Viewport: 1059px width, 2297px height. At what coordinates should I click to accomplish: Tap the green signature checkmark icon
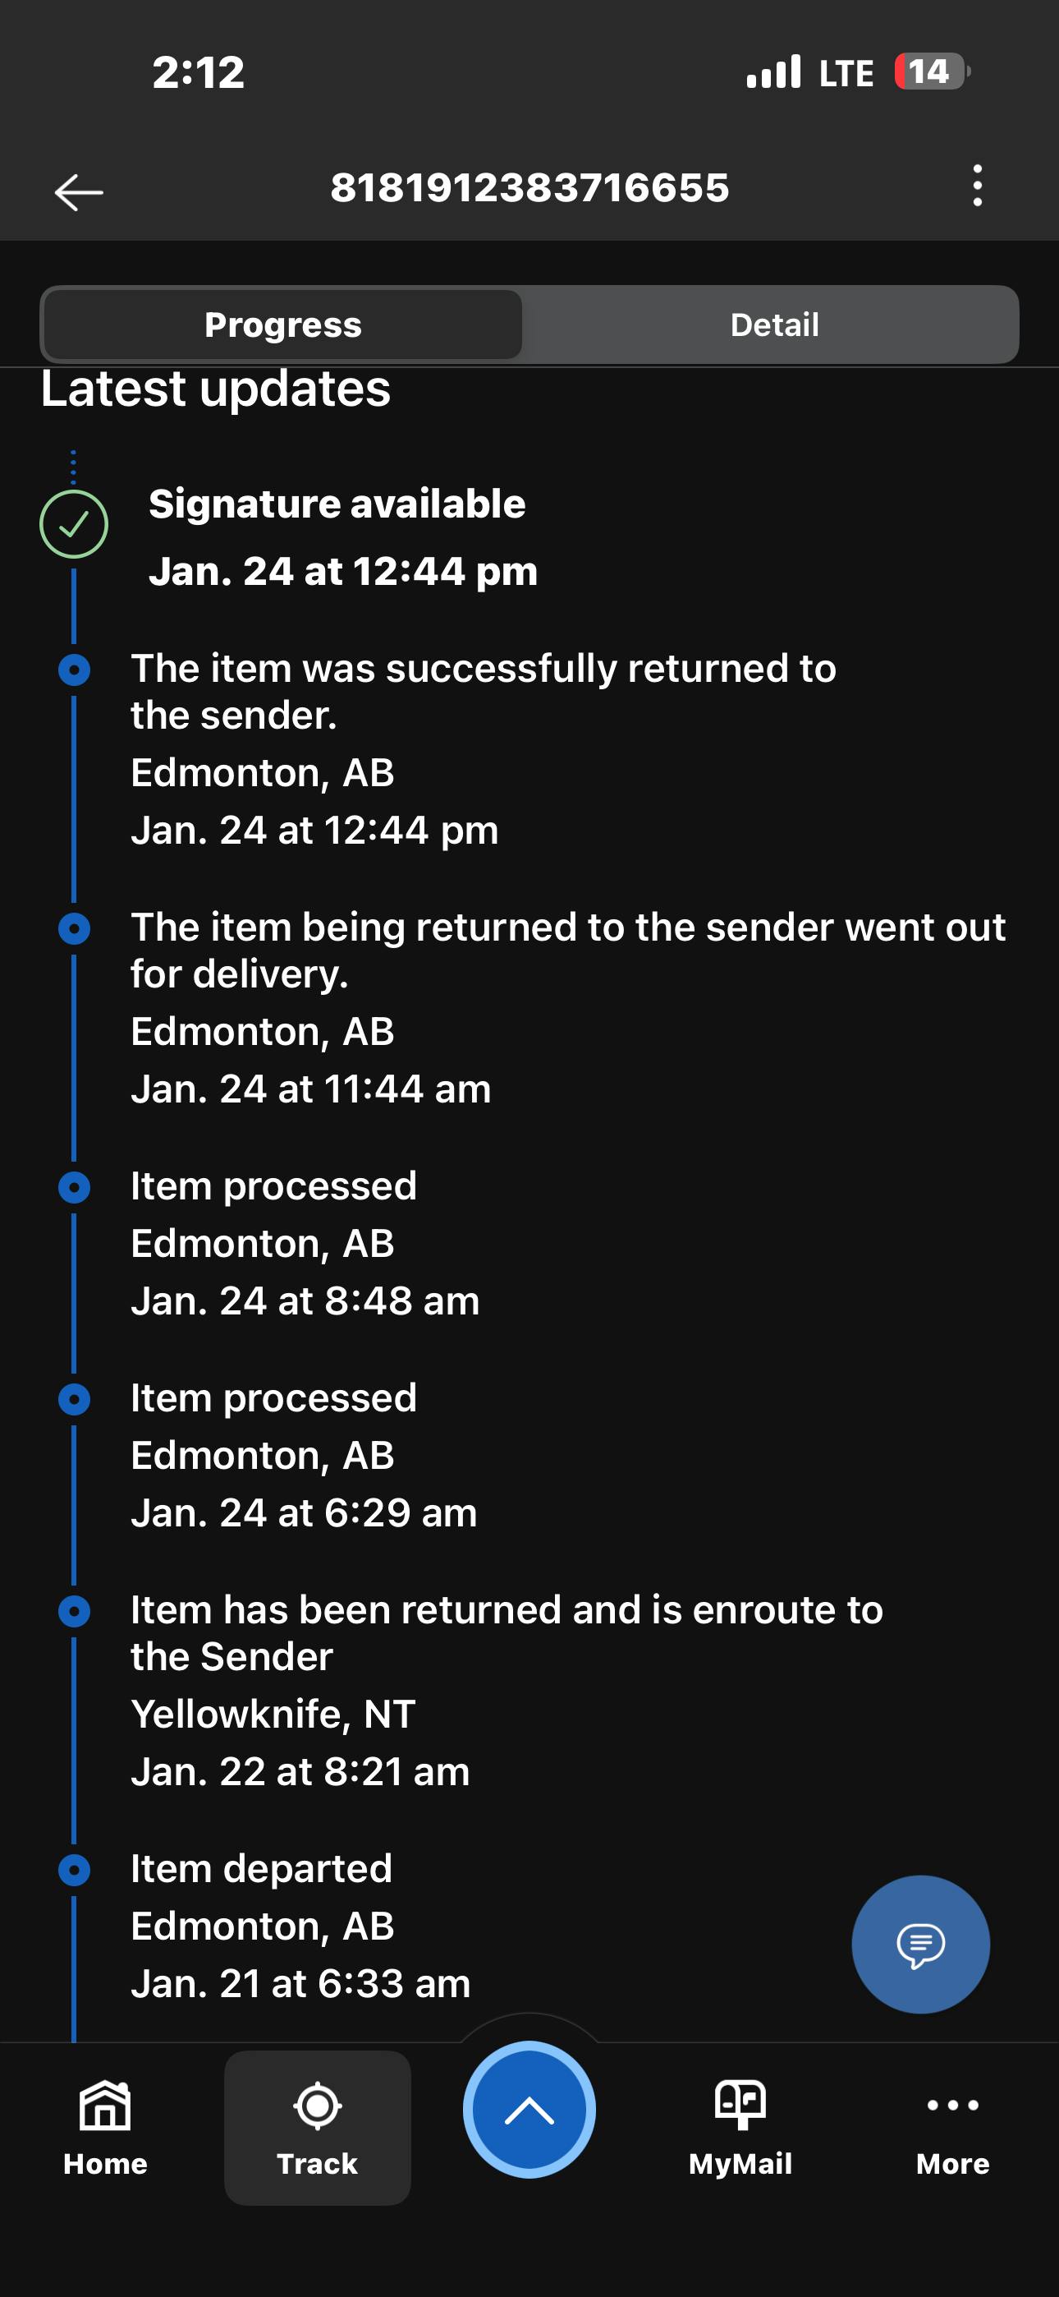tap(74, 524)
